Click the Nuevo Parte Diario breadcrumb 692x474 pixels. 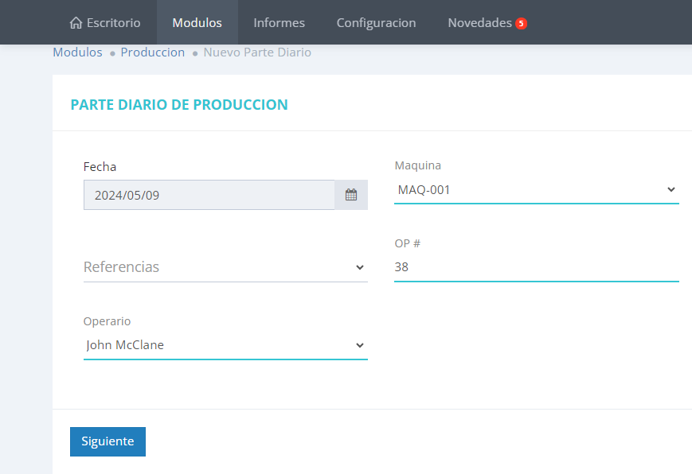click(x=257, y=52)
